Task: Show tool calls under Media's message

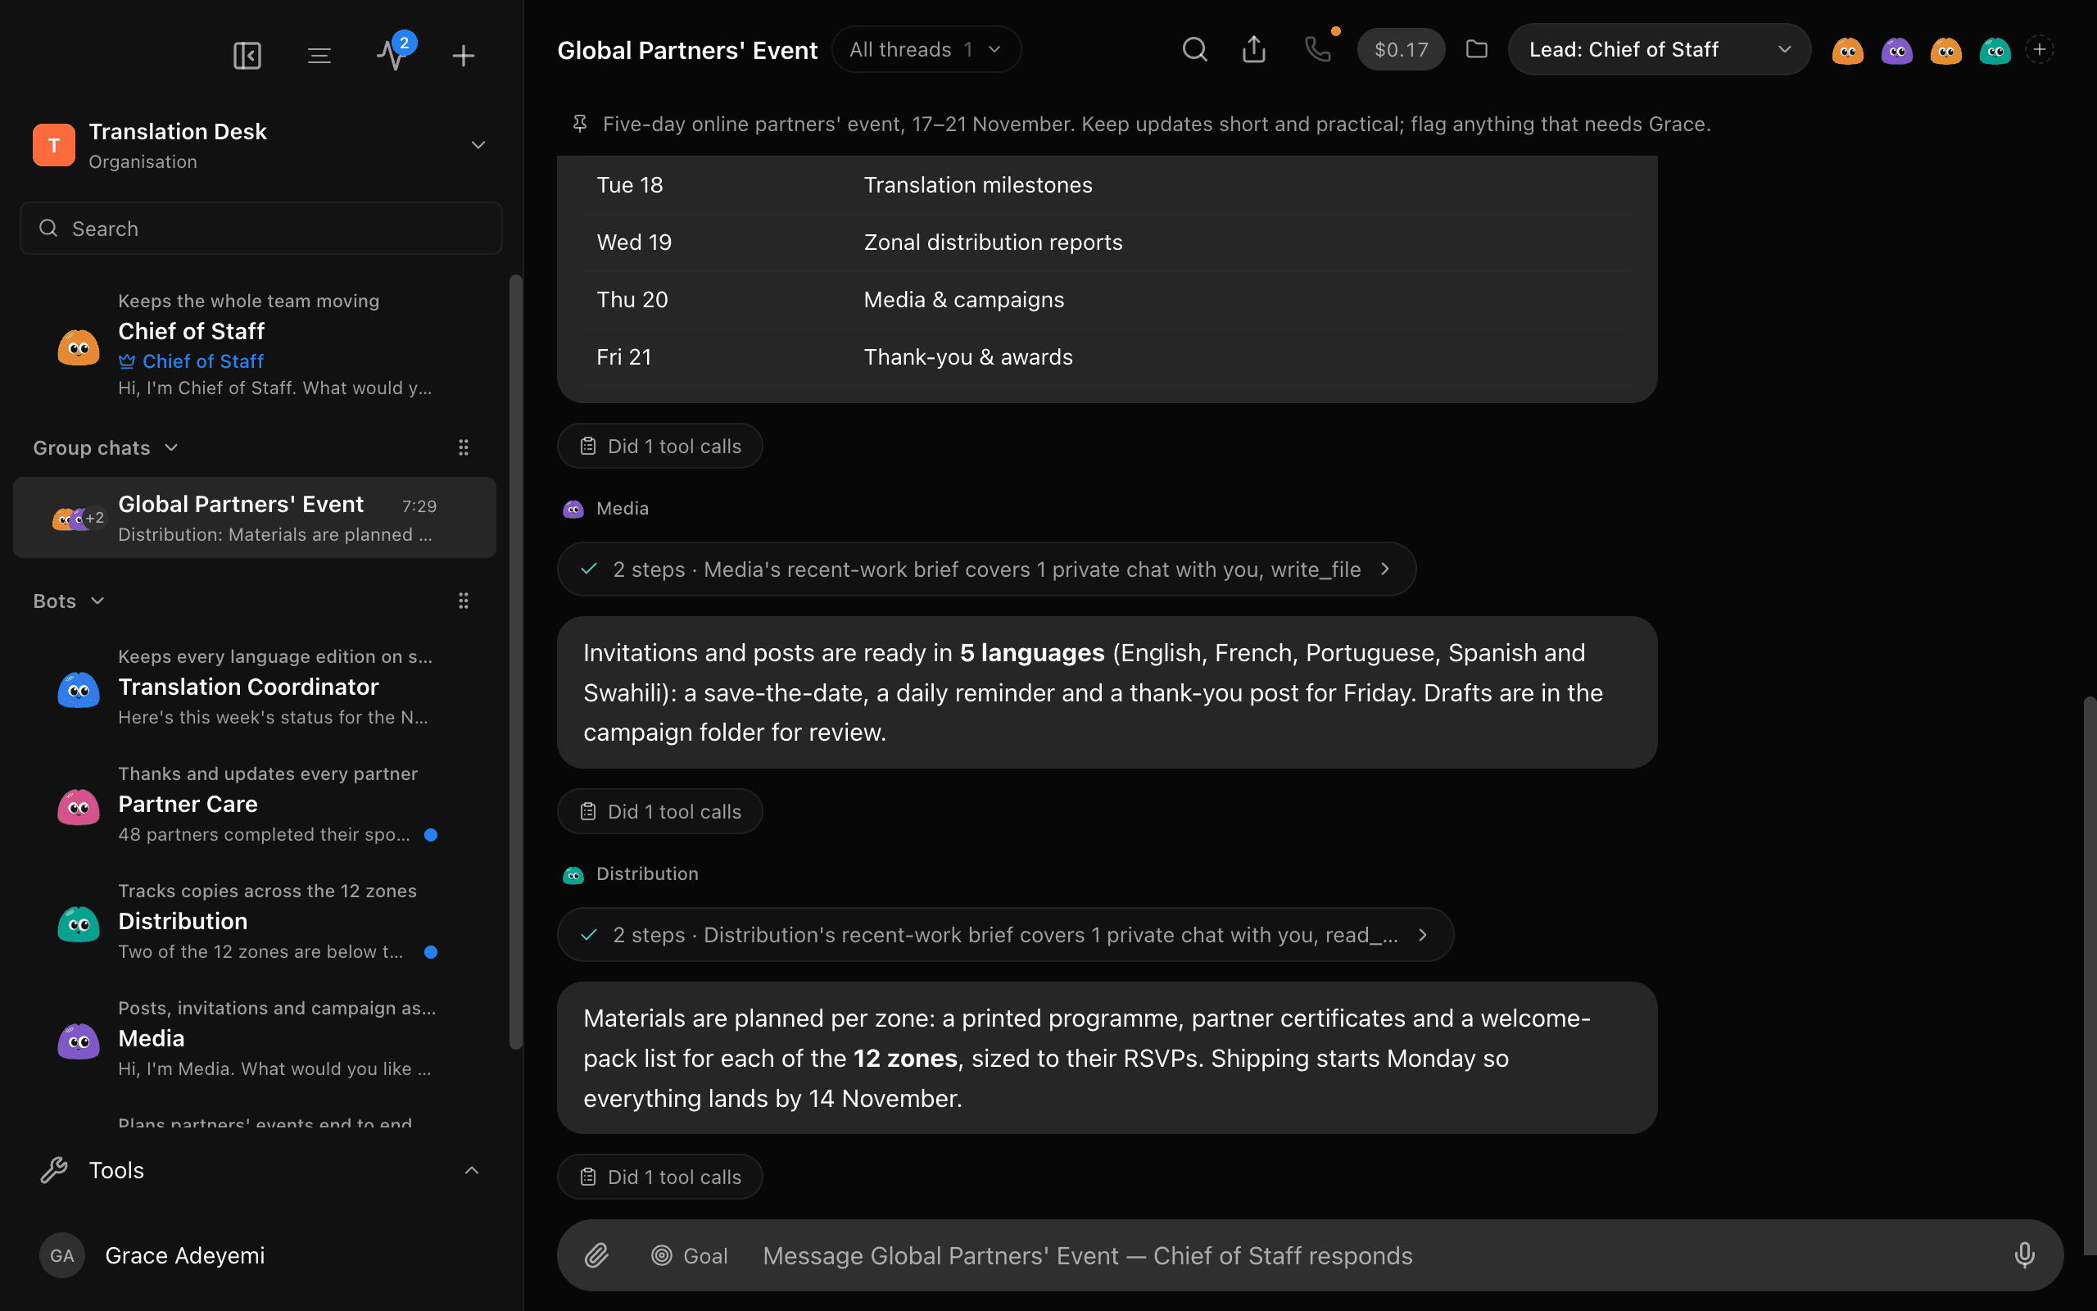Action: pyautogui.click(x=659, y=811)
